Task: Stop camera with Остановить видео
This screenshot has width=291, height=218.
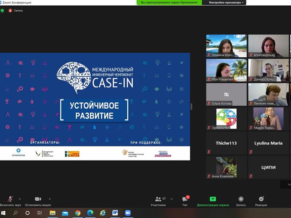Action: [x=38, y=201]
